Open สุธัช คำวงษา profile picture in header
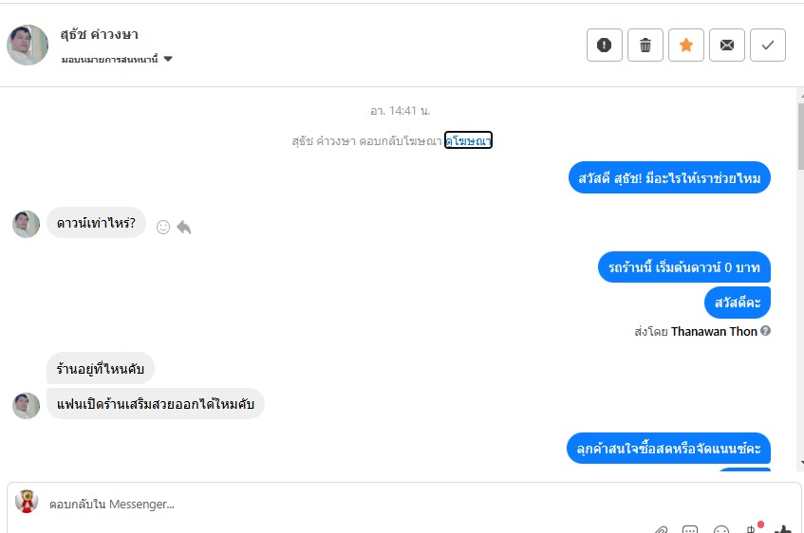 28,46
